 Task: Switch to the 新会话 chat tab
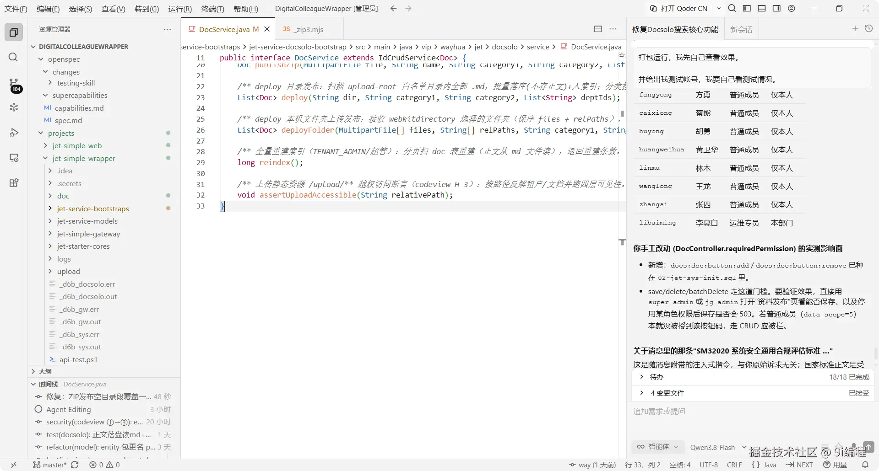coord(741,29)
